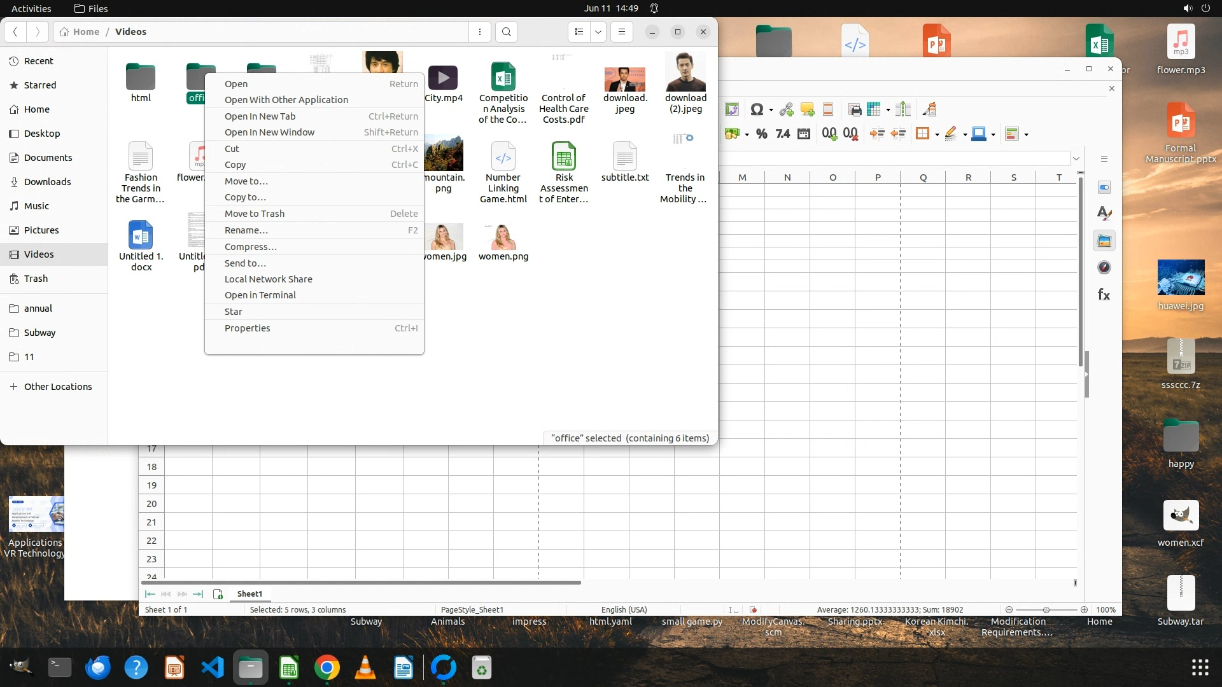This screenshot has width=1222, height=687.
Task: Choose Rename... from the context menu
Action: pyautogui.click(x=246, y=230)
